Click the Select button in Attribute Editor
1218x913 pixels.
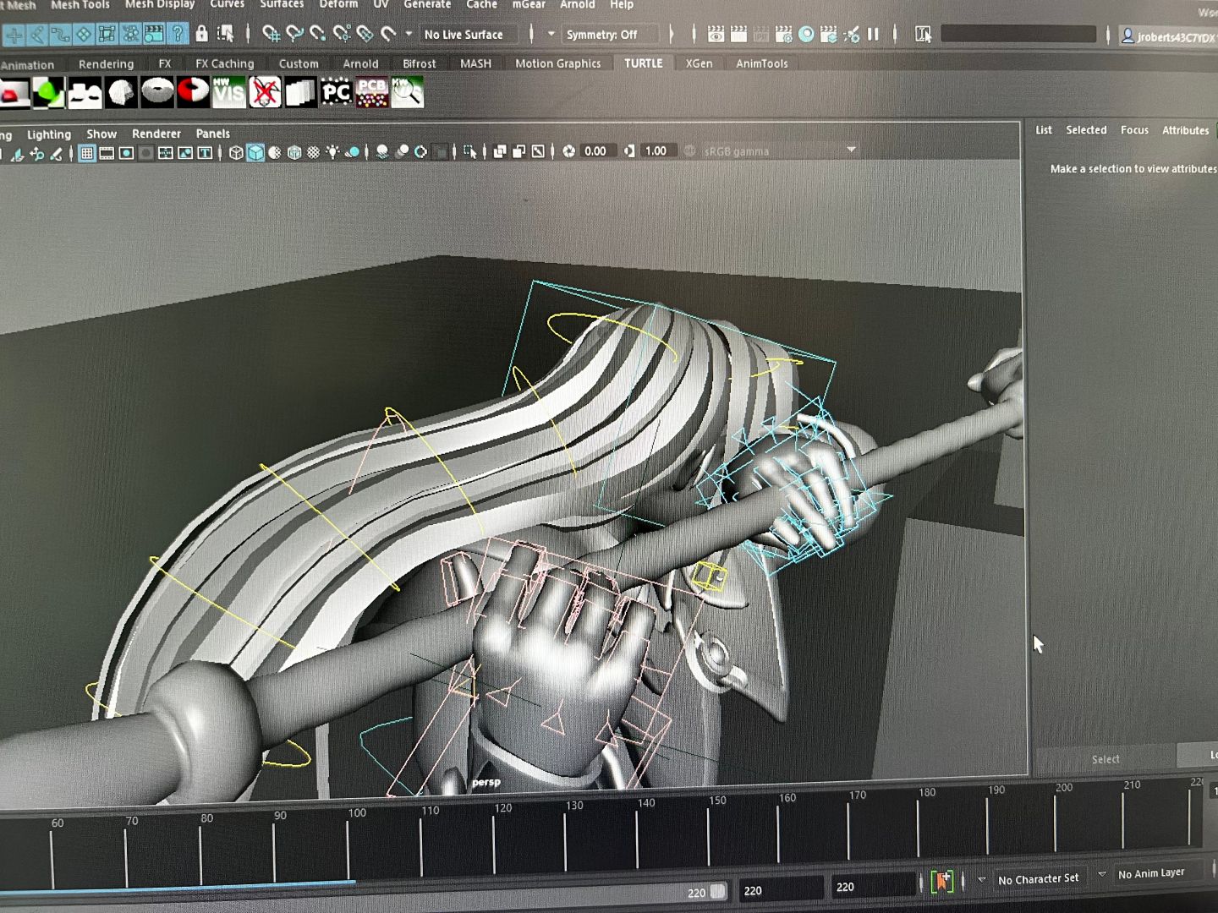[x=1105, y=759]
